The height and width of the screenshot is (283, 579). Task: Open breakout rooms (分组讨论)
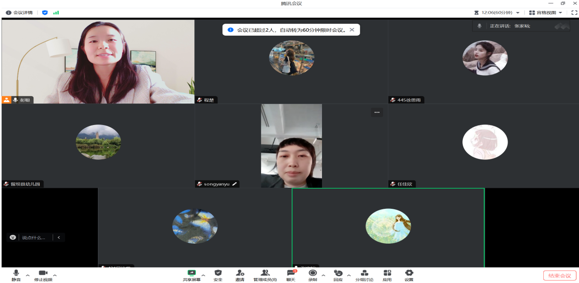(x=364, y=275)
